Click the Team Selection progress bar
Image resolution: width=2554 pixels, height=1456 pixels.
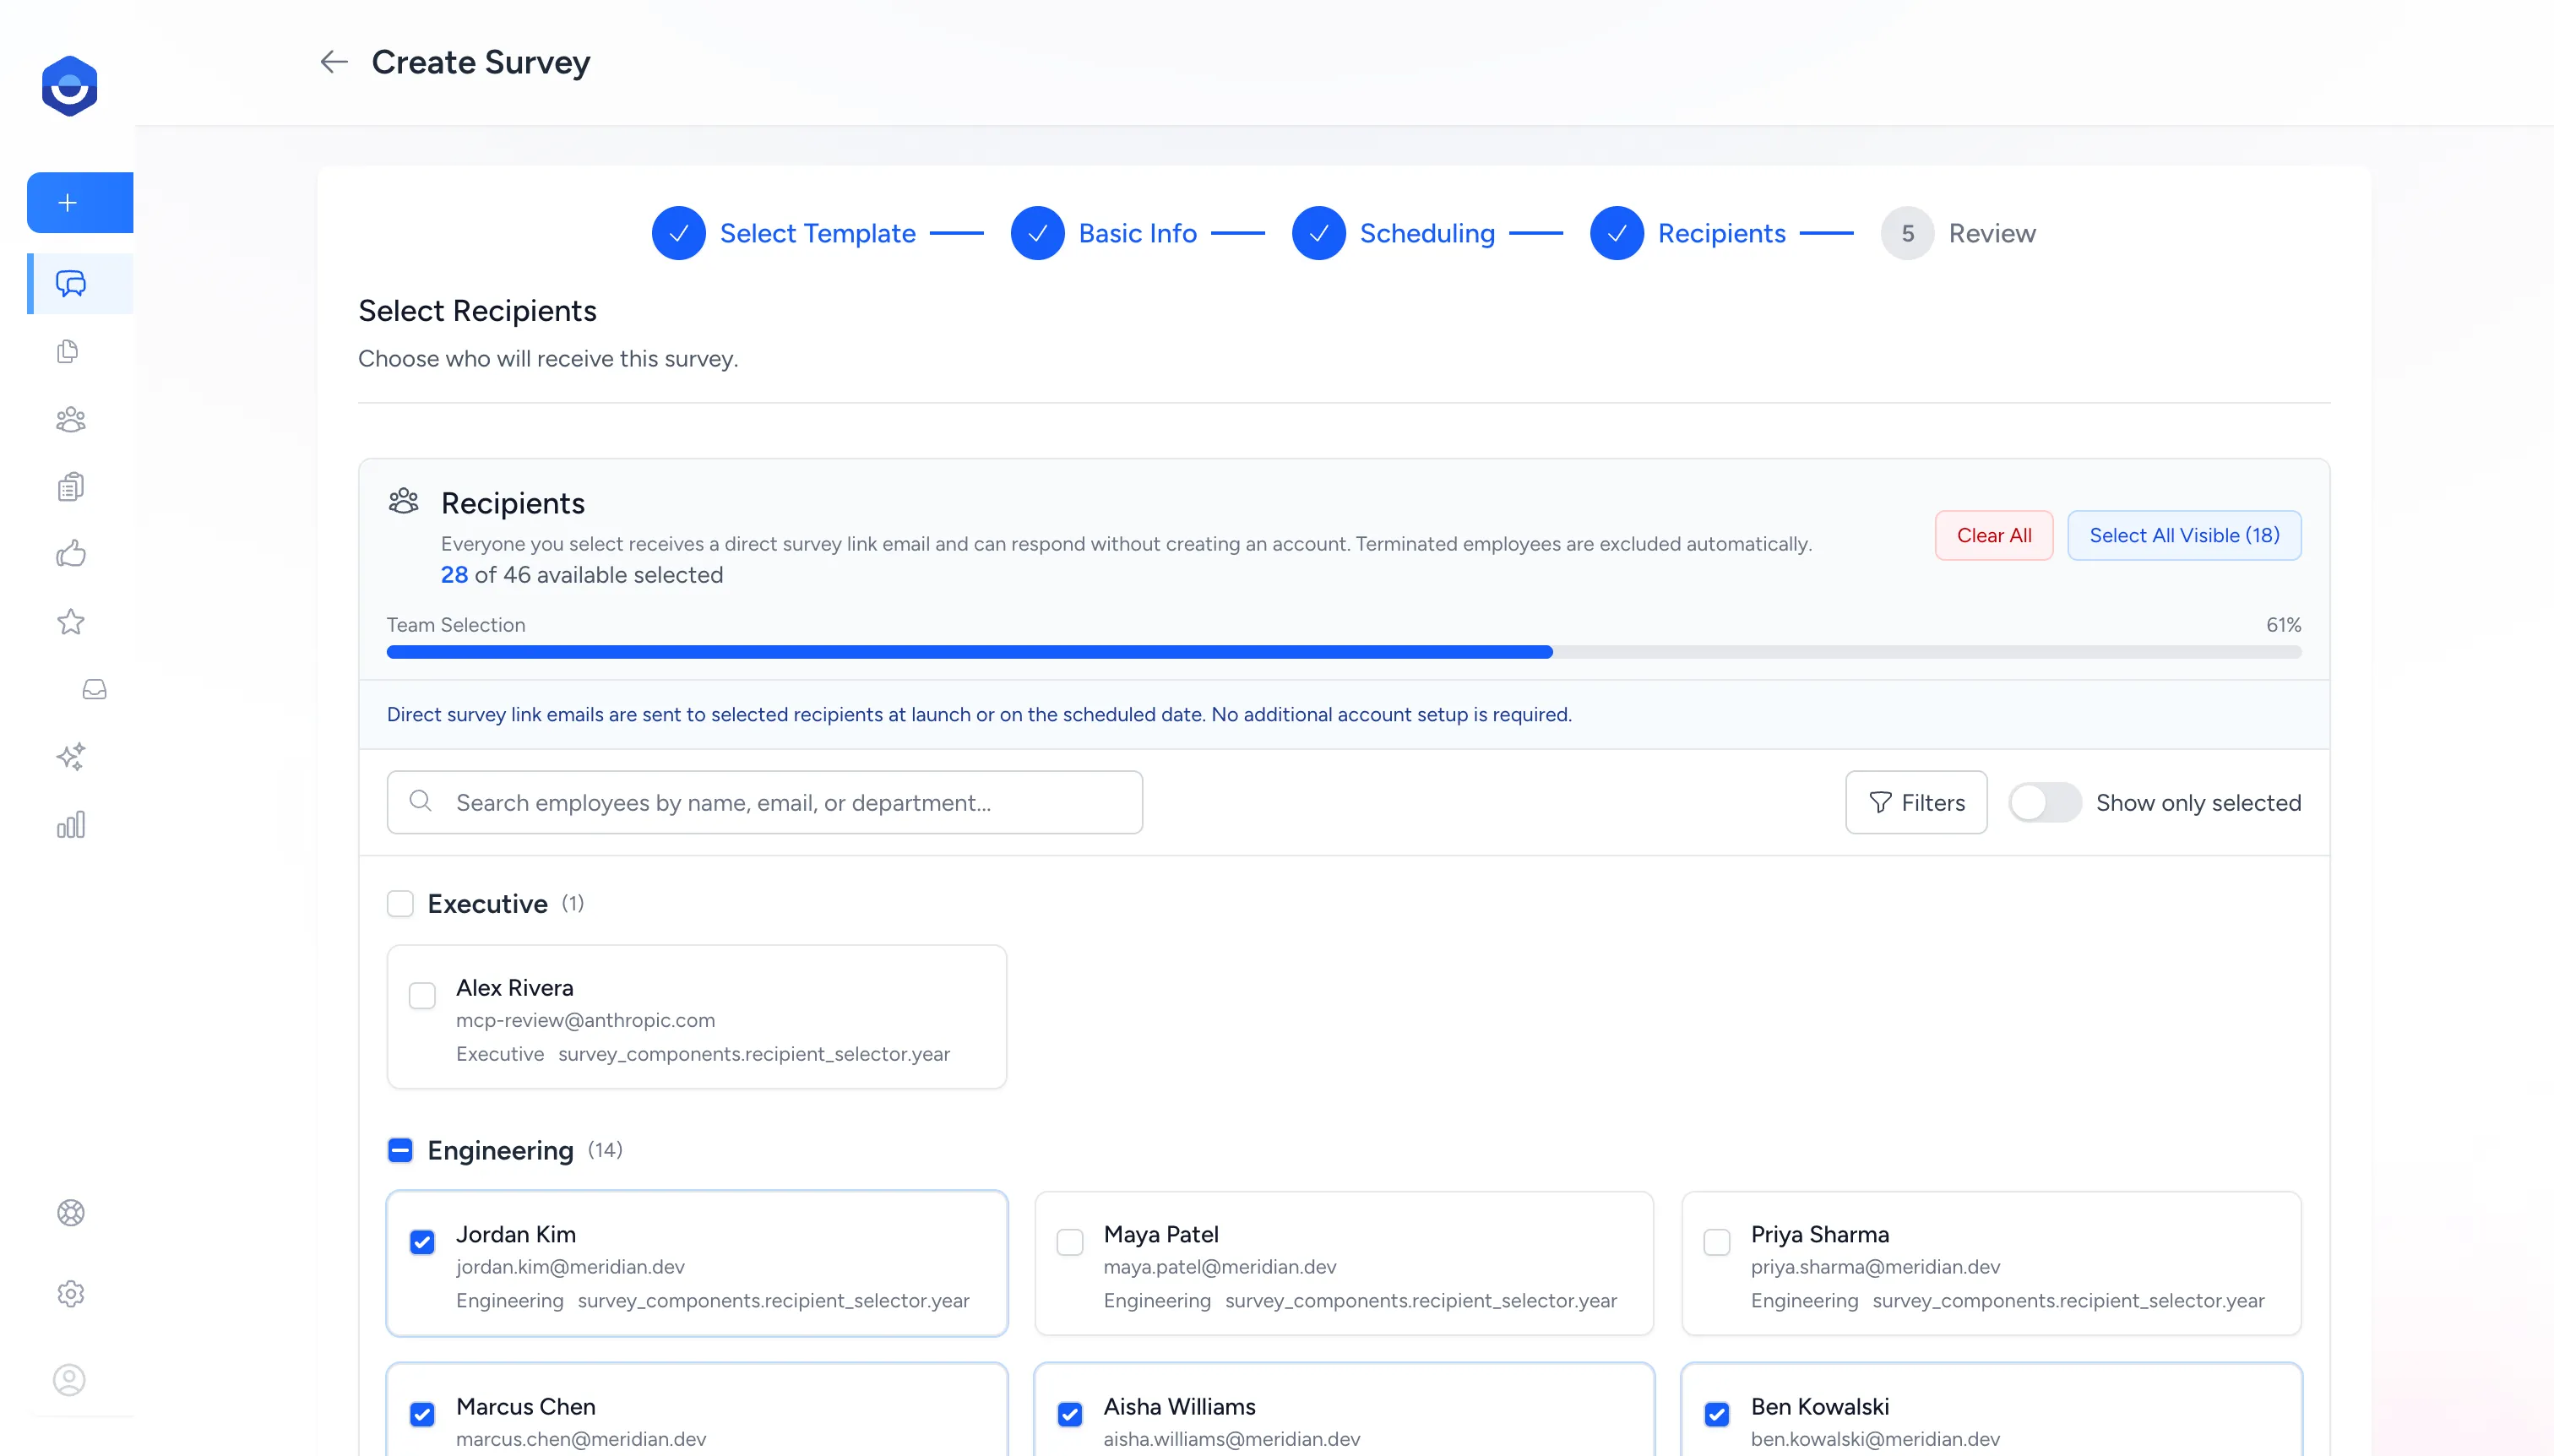1343,652
